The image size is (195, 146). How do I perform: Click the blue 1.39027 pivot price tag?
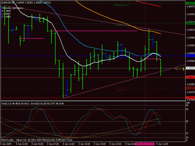click(x=190, y=56)
